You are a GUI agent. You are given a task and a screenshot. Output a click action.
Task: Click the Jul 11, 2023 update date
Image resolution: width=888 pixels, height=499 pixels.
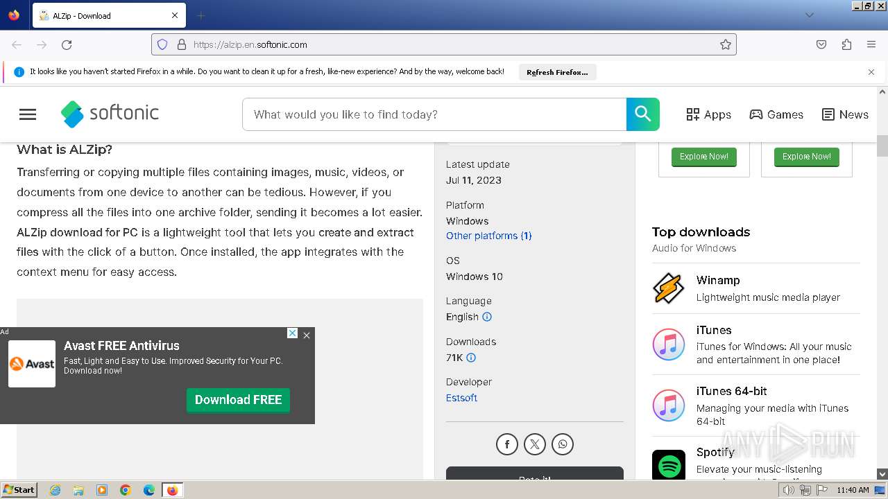point(474,180)
